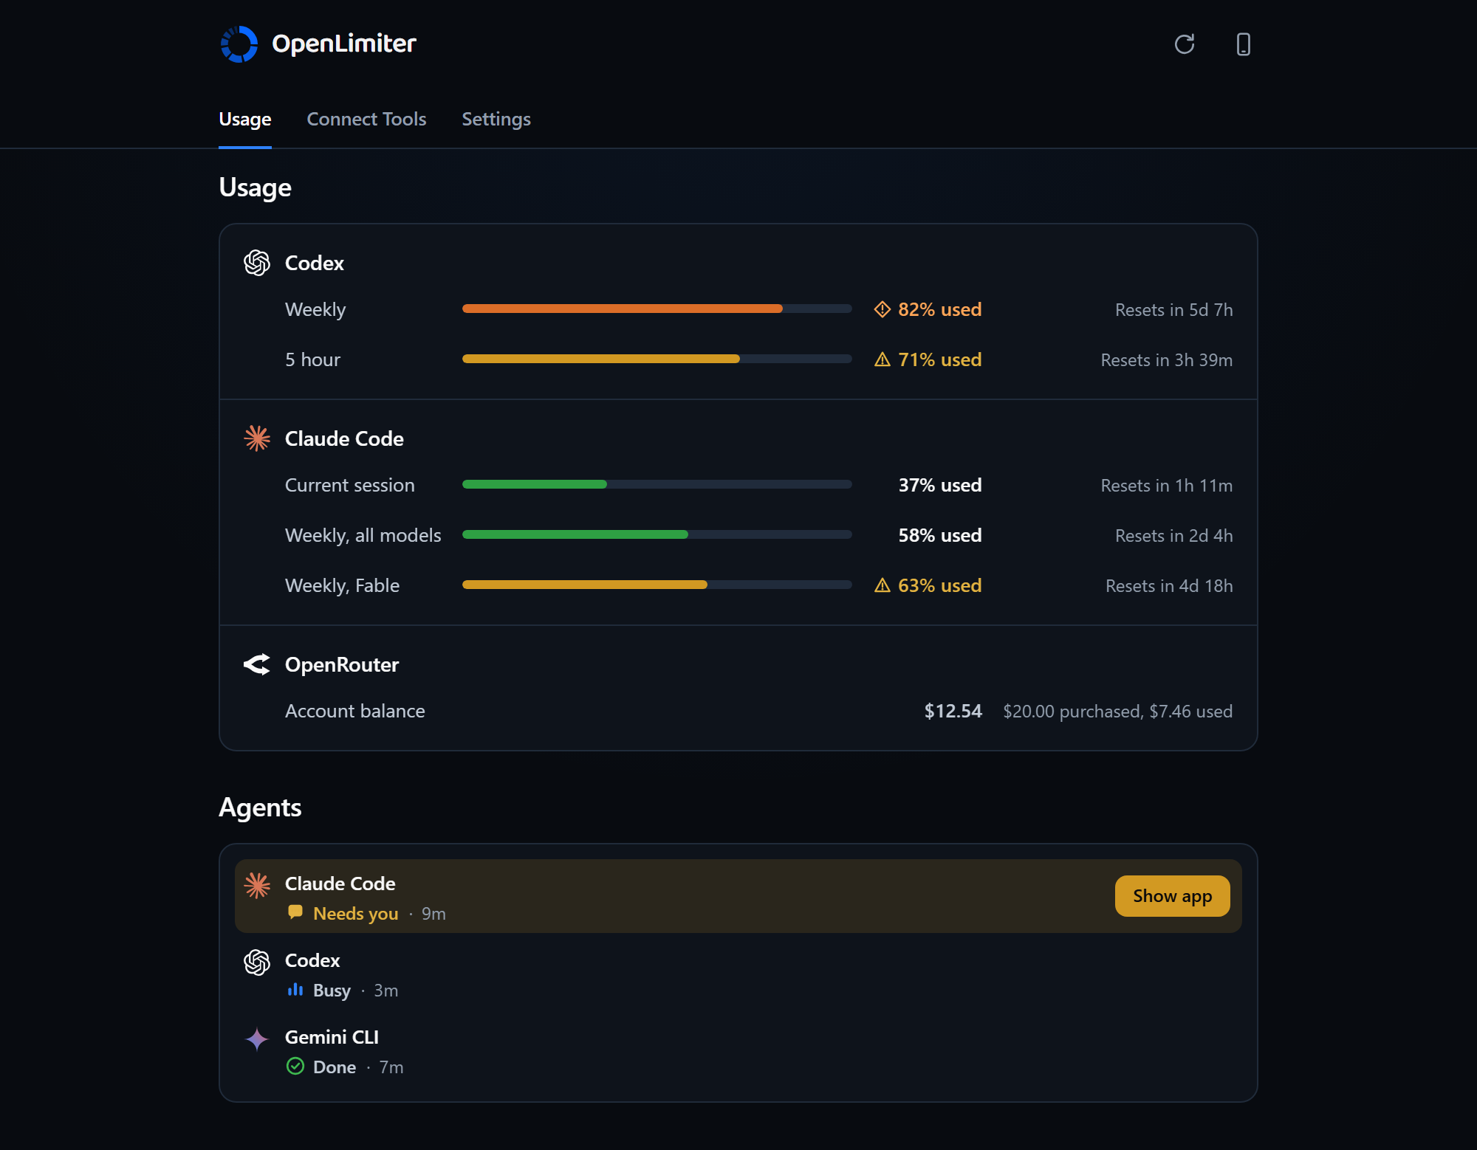Viewport: 1477px width, 1150px height.
Task: Click the "58% used" label
Action: 940,535
